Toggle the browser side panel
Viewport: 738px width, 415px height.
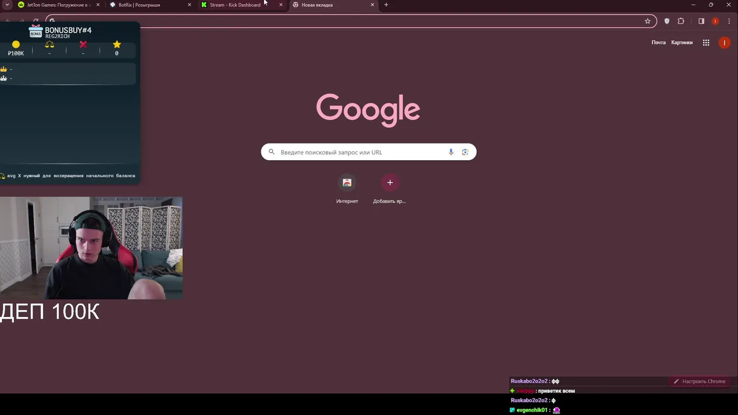(x=701, y=21)
